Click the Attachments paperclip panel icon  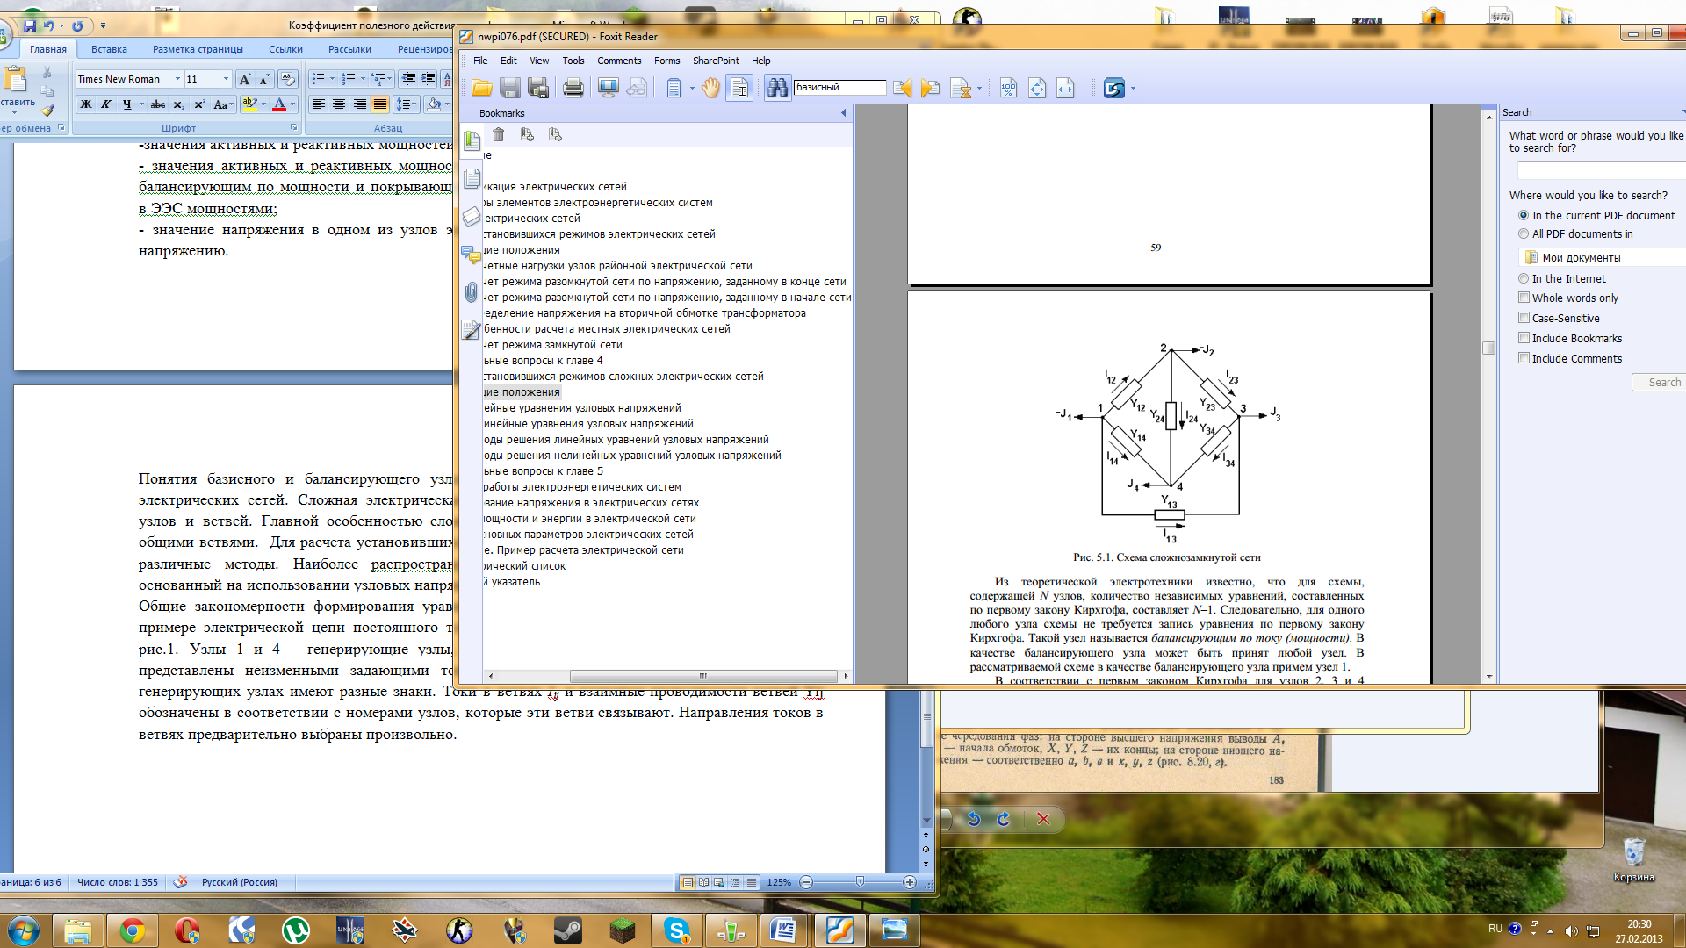pyautogui.click(x=472, y=292)
